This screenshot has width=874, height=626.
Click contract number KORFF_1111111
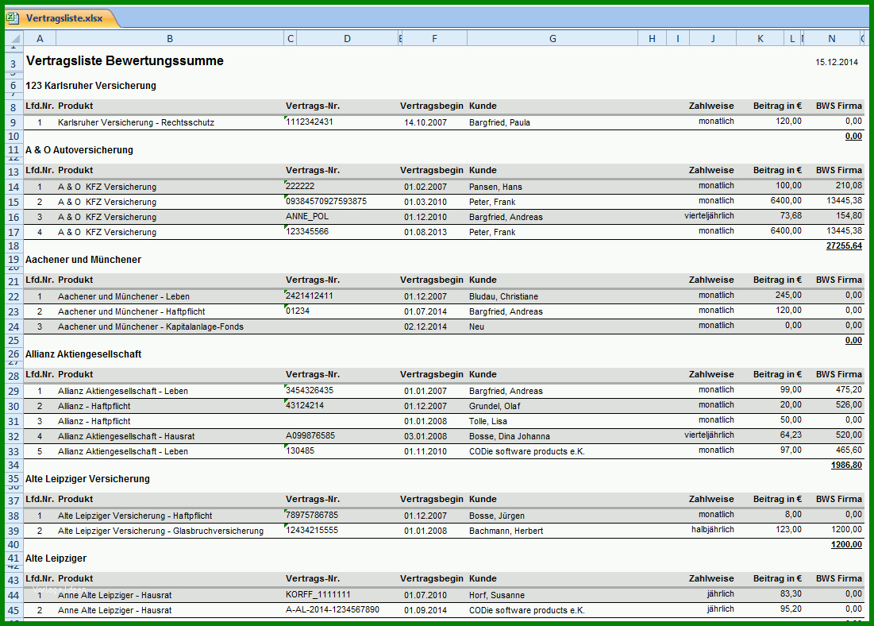(318, 594)
